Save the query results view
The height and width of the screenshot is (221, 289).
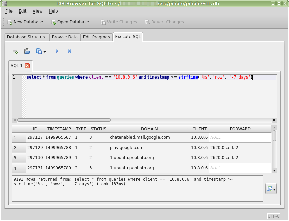[x=269, y=189]
